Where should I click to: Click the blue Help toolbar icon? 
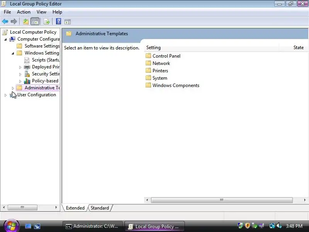pos(59,21)
